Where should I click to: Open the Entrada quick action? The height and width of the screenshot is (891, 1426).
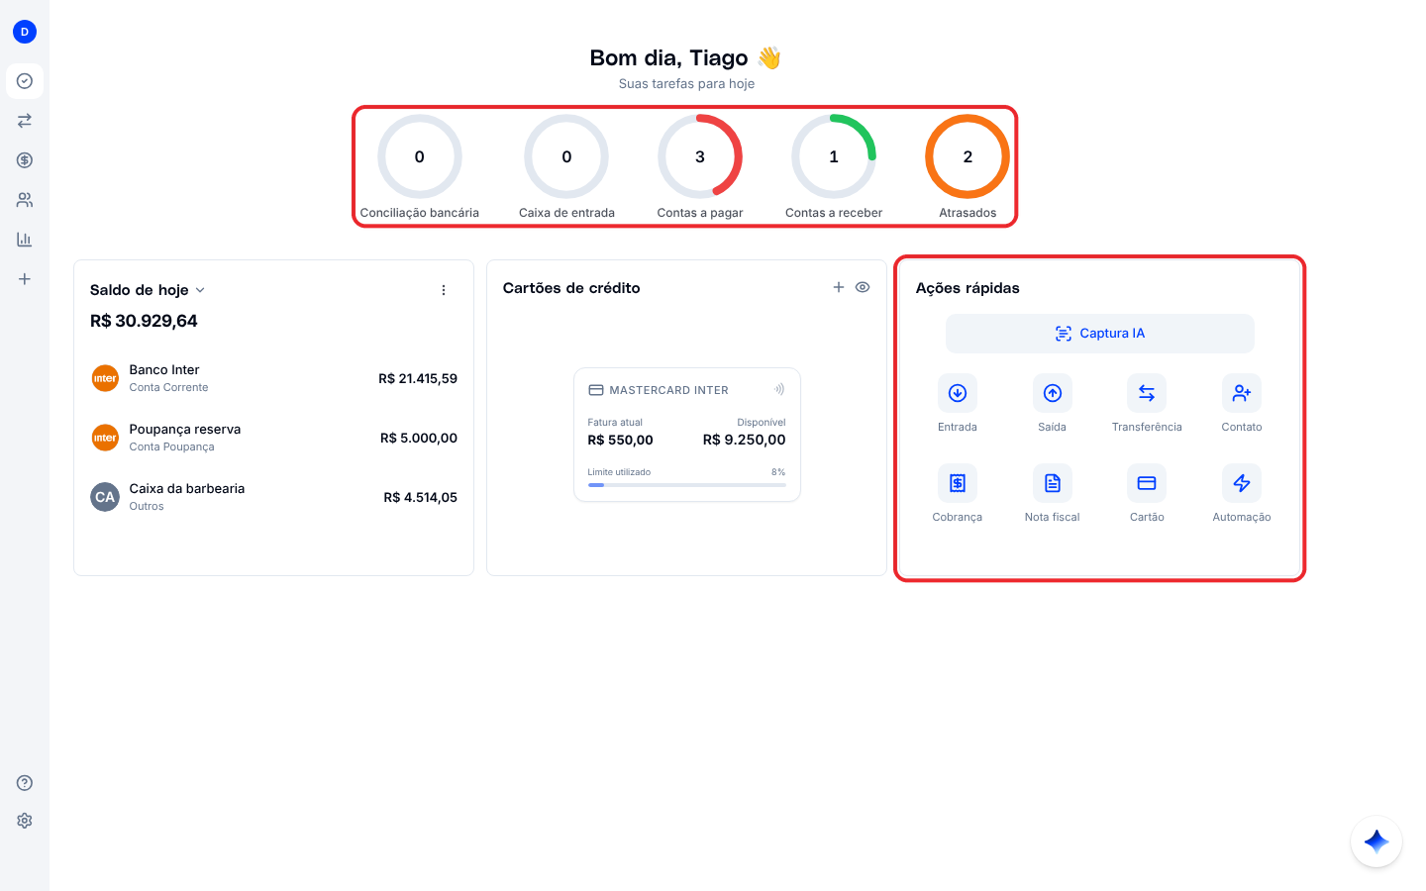click(957, 394)
